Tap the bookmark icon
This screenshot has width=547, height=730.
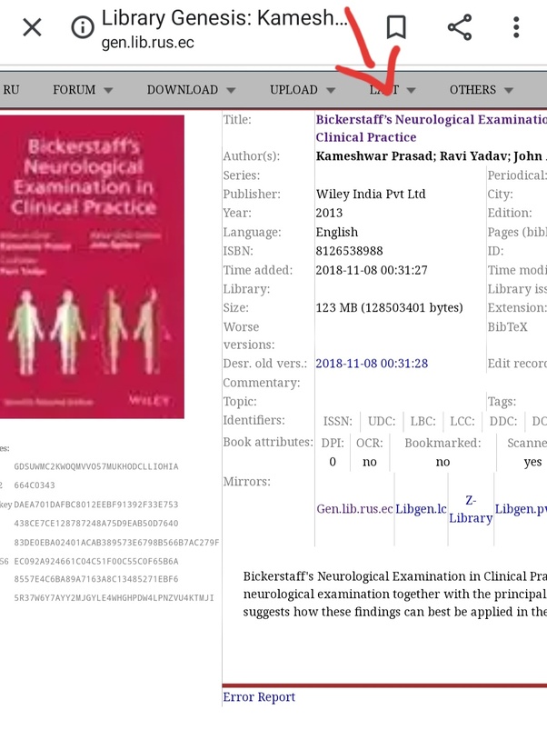[x=396, y=27]
